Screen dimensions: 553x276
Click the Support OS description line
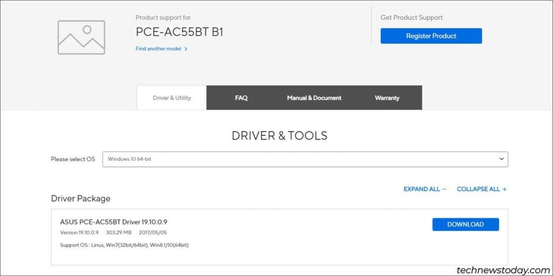click(125, 245)
